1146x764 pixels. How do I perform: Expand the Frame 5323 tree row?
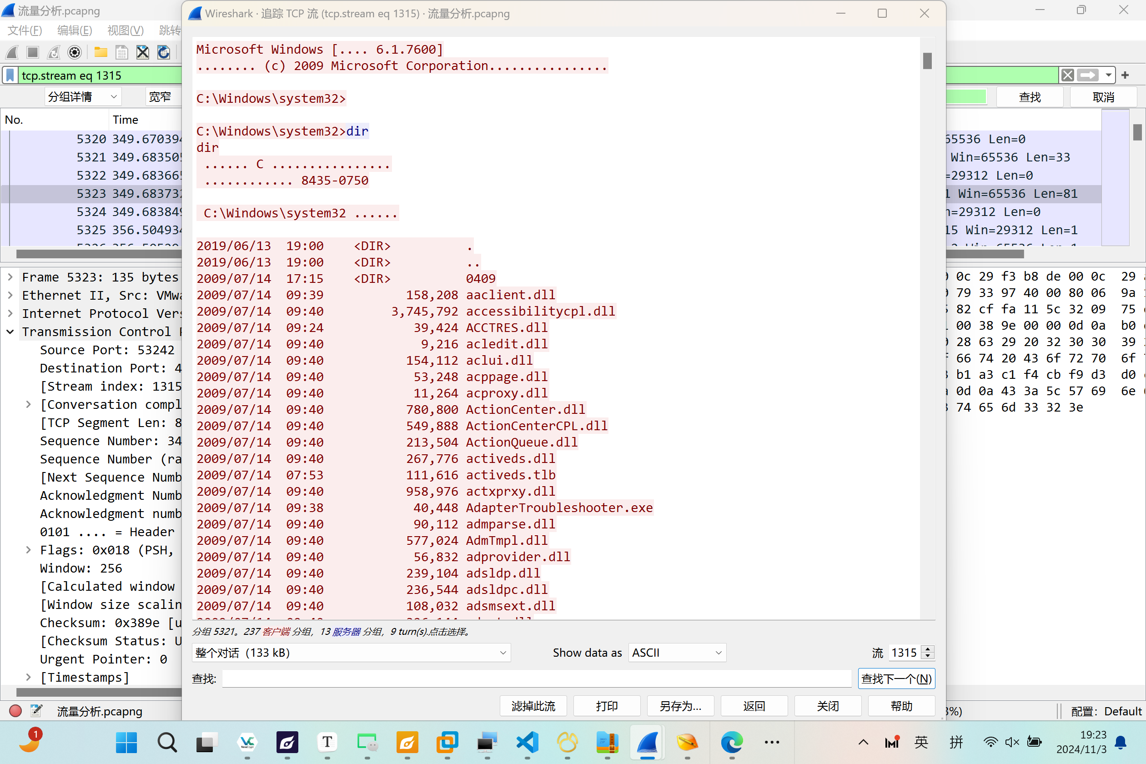point(10,277)
